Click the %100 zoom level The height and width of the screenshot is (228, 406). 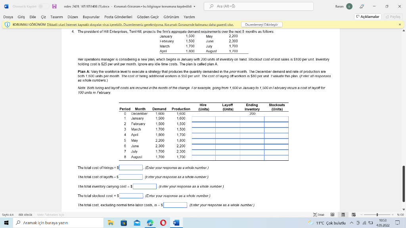pyautogui.click(x=400, y=215)
